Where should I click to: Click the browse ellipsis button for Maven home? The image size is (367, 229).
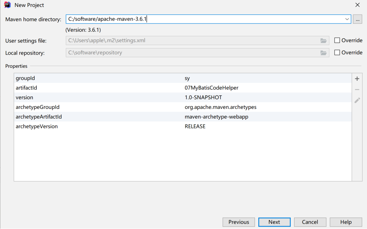[357, 19]
